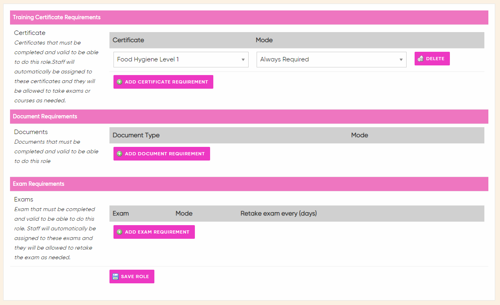500x305 pixels.
Task: Open the Always Required mode selector
Action: coord(332,59)
